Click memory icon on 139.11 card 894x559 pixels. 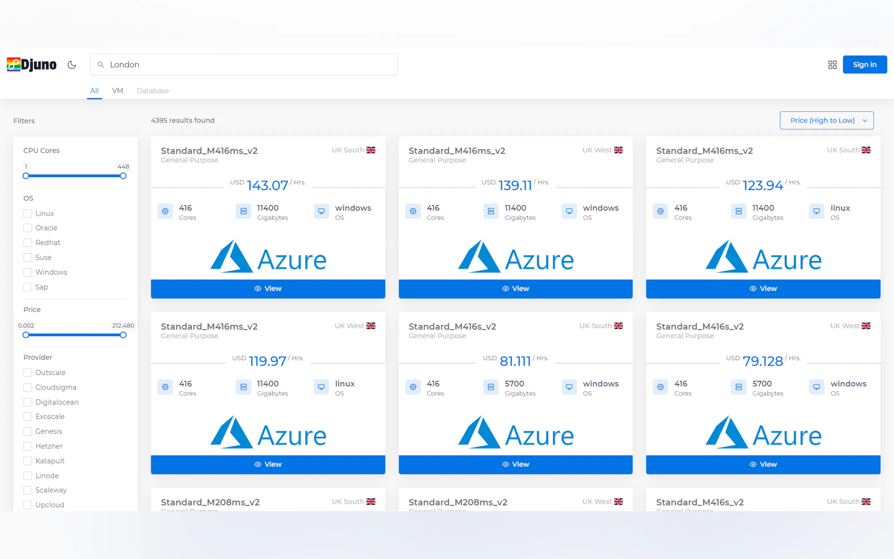490,211
